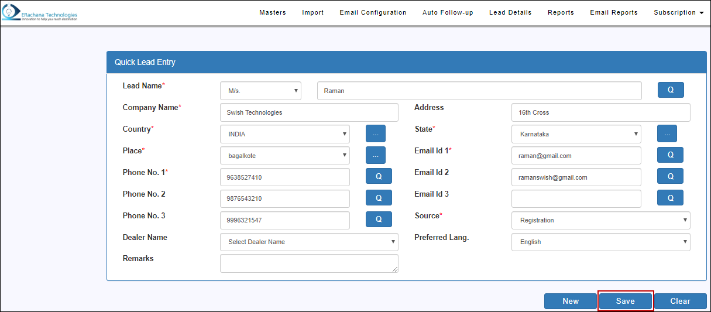Click the Q button next to Email Id 2
This screenshot has width=711, height=312.
671,176
